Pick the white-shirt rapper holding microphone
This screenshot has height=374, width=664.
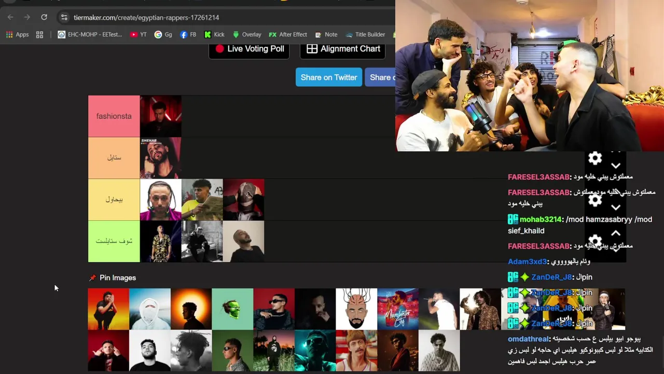439,309
